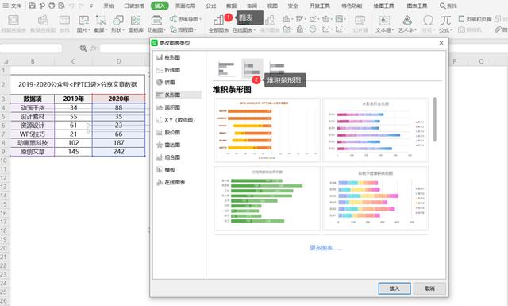This screenshot has width=508, height=306.
Task: Choose the orange stacked bar chart thumbnail
Action: coord(267,130)
